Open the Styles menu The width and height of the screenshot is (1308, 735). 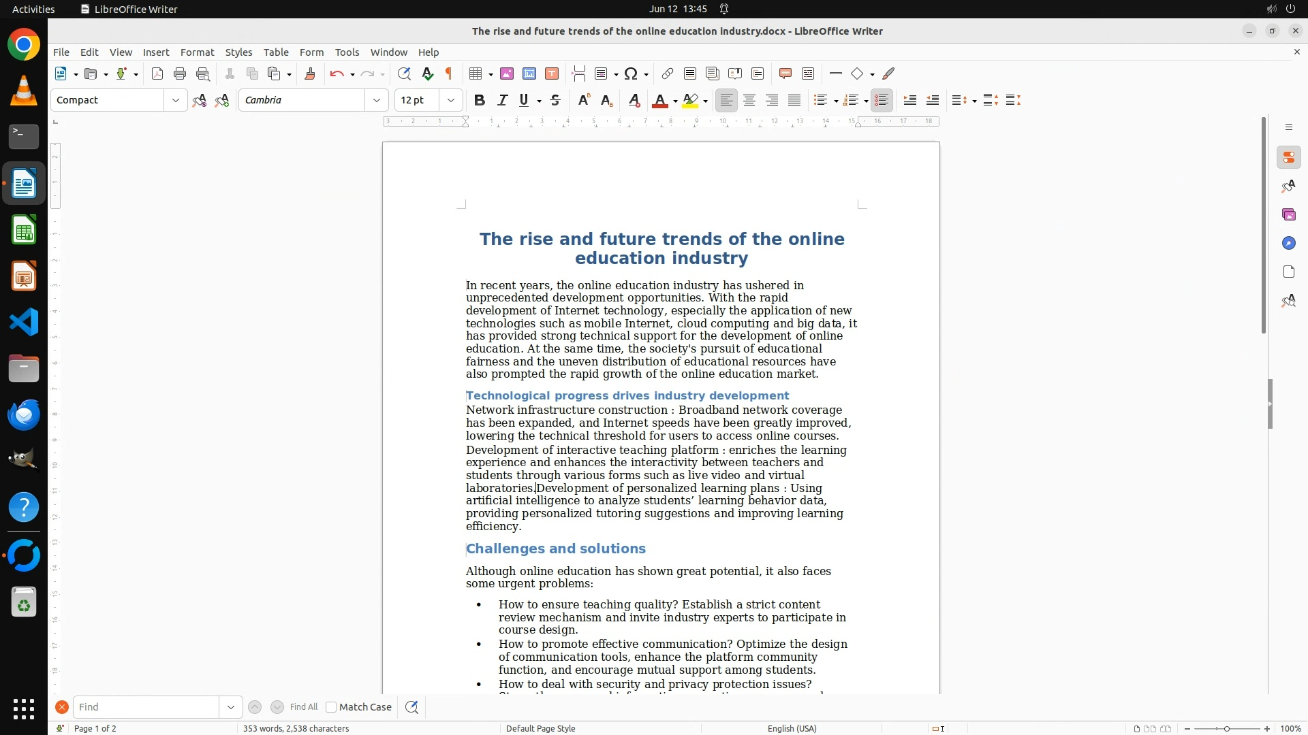[238, 52]
